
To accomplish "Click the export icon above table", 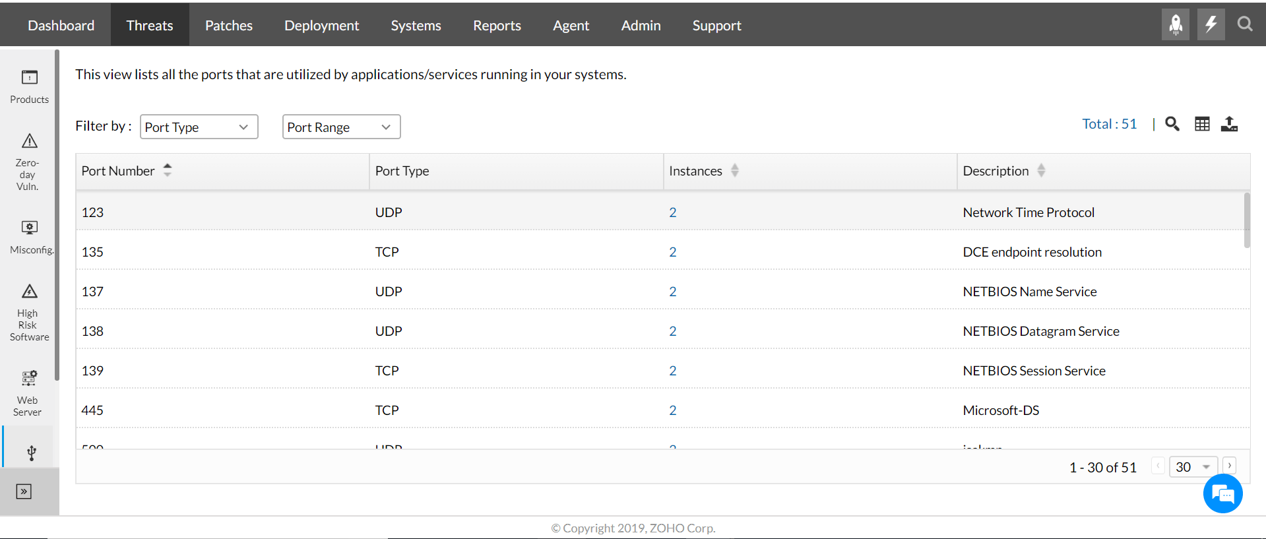I will [1229, 124].
